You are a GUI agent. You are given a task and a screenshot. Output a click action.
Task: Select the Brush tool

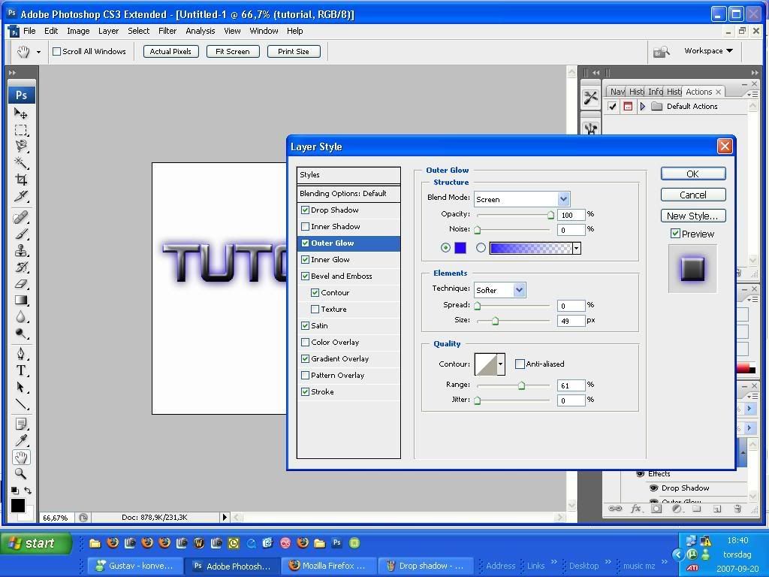coord(20,234)
